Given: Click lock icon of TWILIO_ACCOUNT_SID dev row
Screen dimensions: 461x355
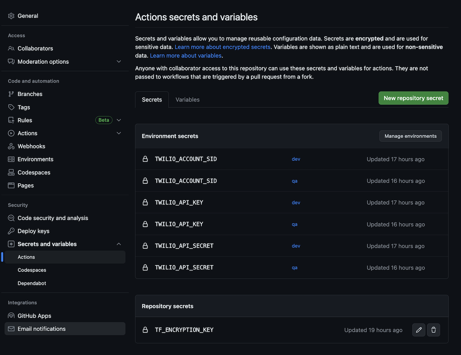Looking at the screenshot, I should 145,159.
